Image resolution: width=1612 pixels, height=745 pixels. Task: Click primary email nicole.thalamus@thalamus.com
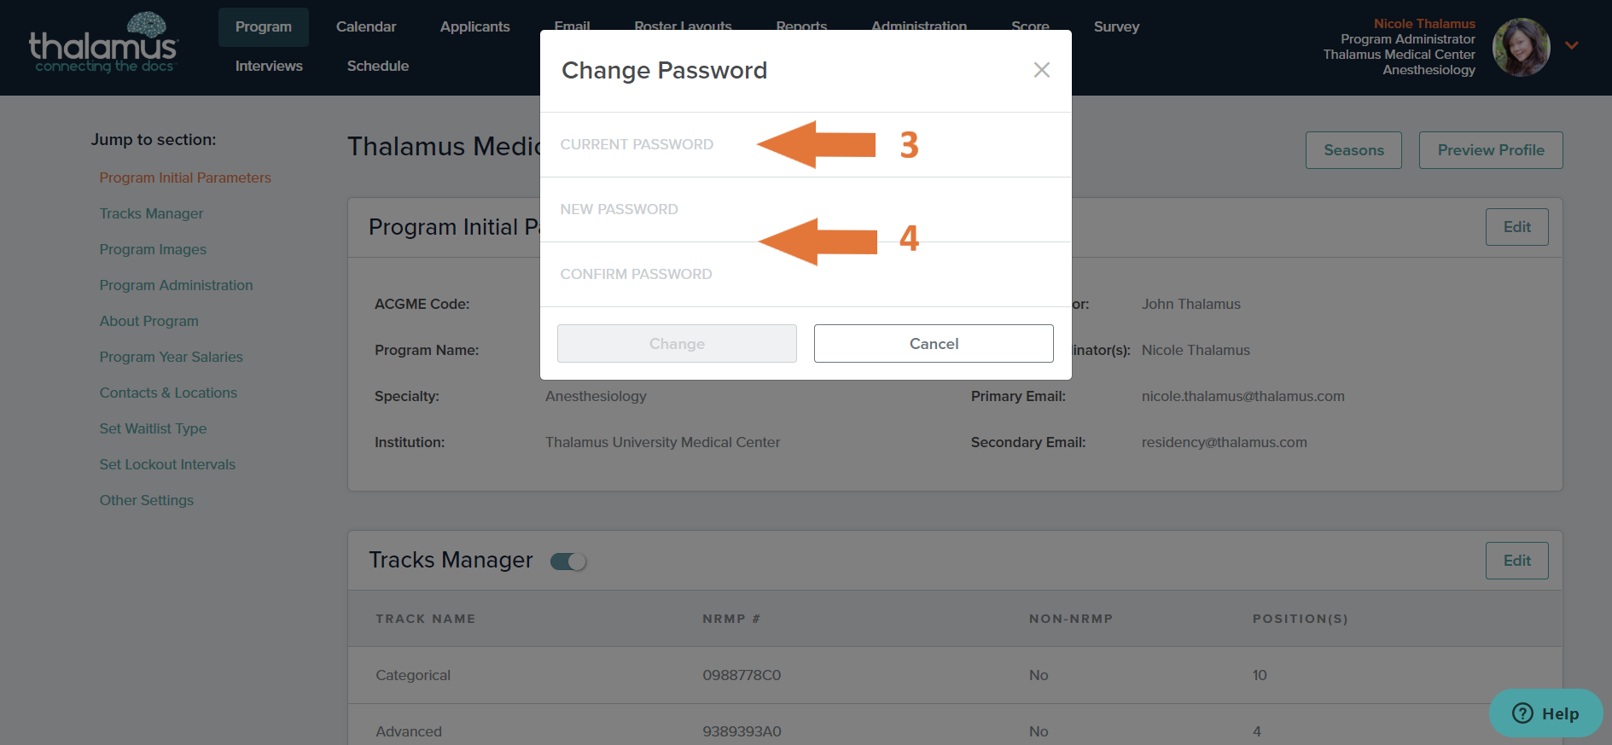[1242, 396]
